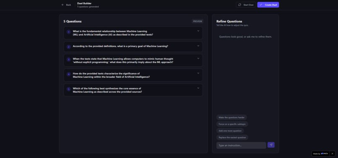The image size is (338, 158).
Task: Click the number 1 question badge
Action: point(68,32)
